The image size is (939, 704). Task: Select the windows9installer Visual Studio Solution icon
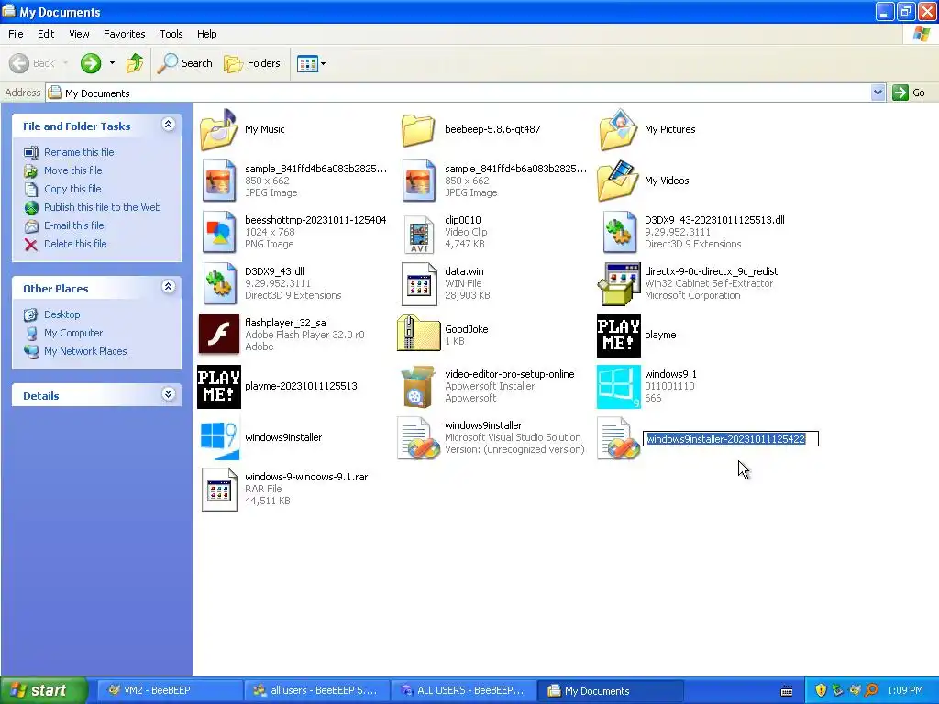point(418,439)
